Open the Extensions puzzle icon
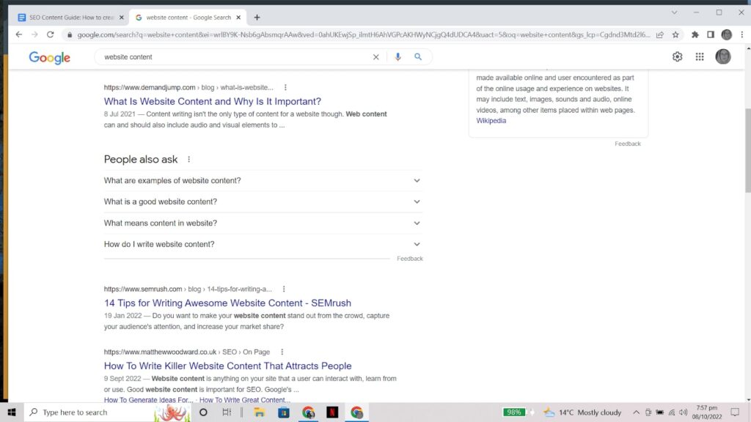The image size is (751, 422). 695,34
